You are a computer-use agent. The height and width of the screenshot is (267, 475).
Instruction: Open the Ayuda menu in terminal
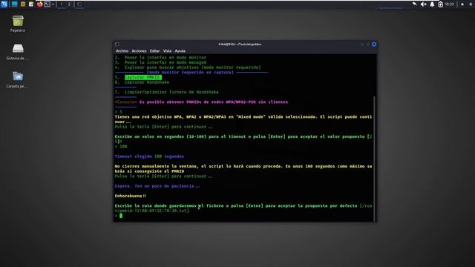(x=180, y=51)
